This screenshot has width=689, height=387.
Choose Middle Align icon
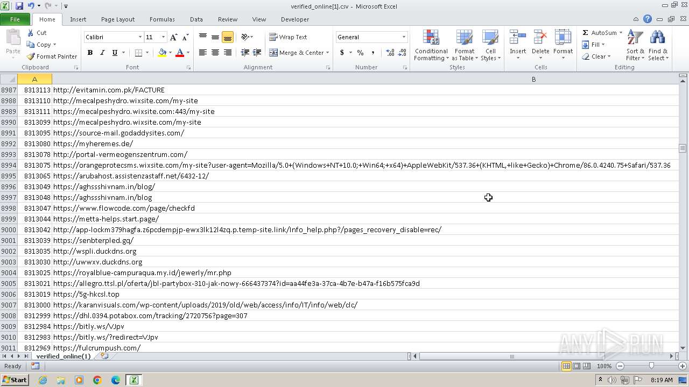pyautogui.click(x=215, y=37)
